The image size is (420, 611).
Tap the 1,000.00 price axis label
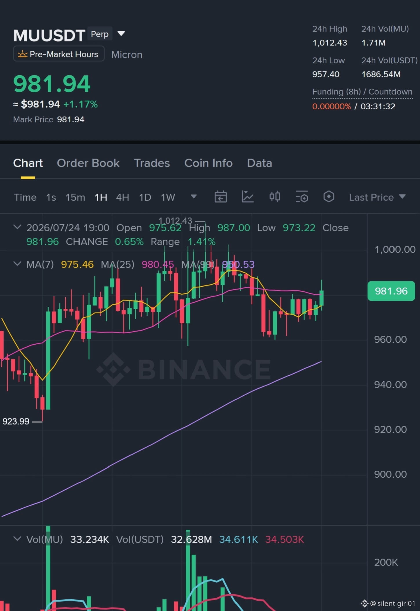click(395, 249)
